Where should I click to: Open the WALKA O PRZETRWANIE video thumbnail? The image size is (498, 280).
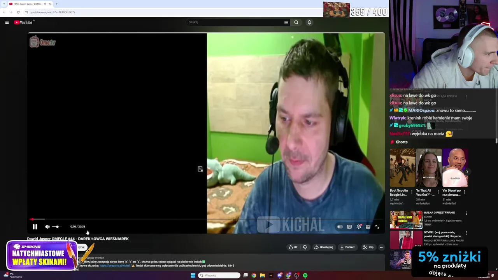click(406, 220)
